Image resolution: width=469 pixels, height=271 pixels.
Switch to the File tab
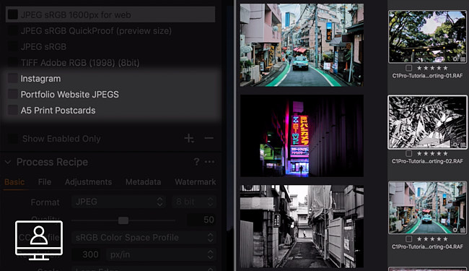pyautogui.click(x=45, y=182)
